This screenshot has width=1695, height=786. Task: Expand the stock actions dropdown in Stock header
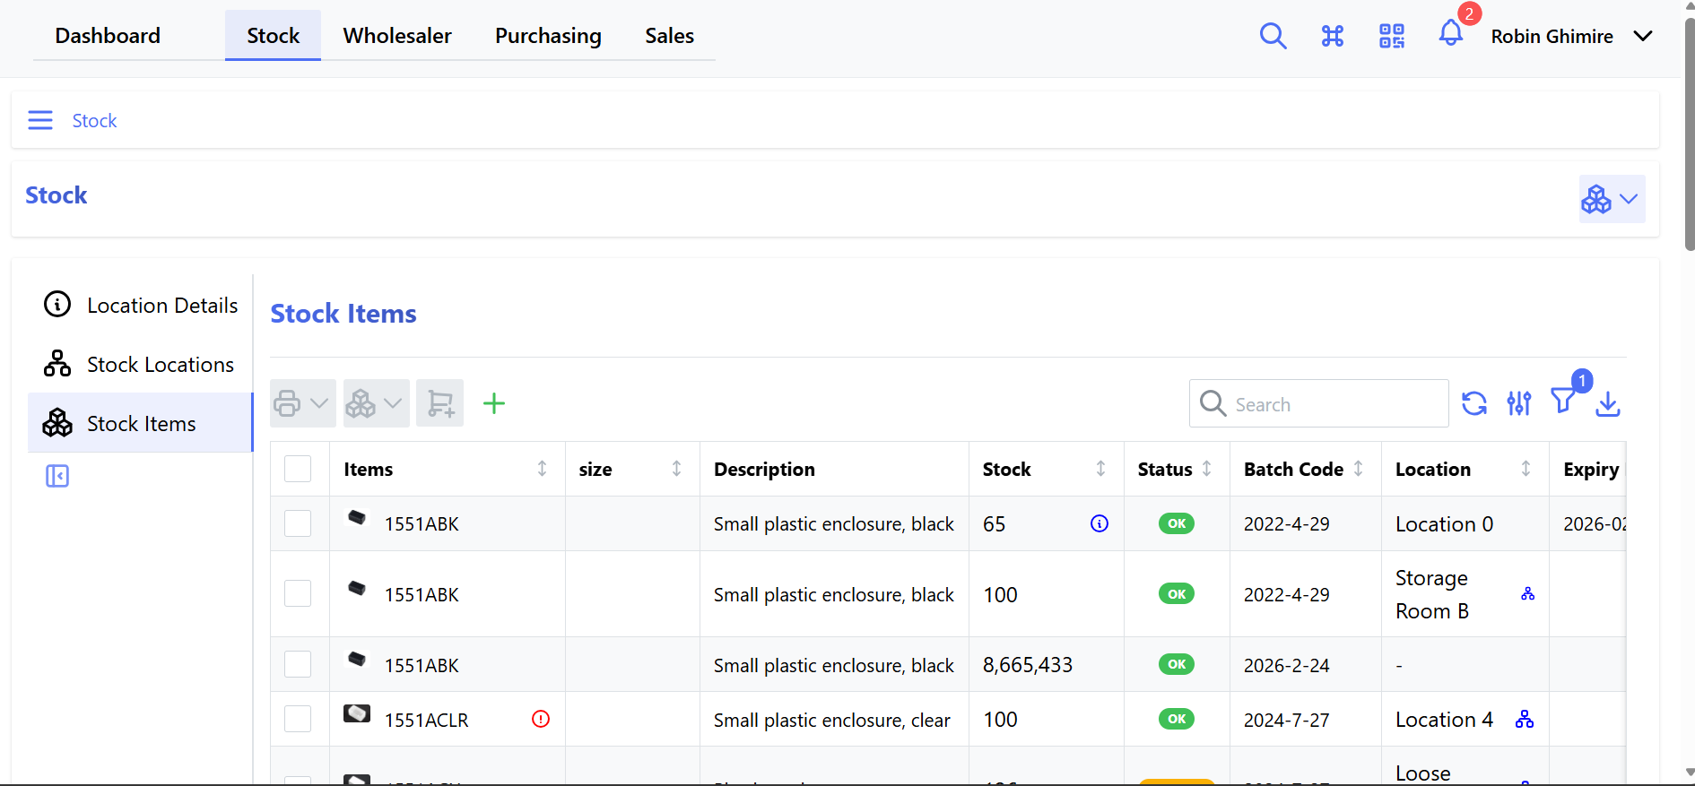(1611, 199)
